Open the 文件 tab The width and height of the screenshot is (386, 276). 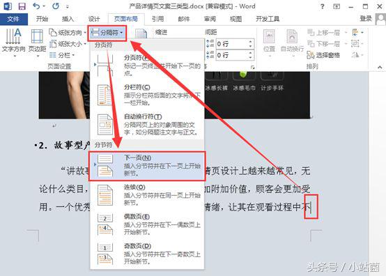pyautogui.click(x=13, y=19)
